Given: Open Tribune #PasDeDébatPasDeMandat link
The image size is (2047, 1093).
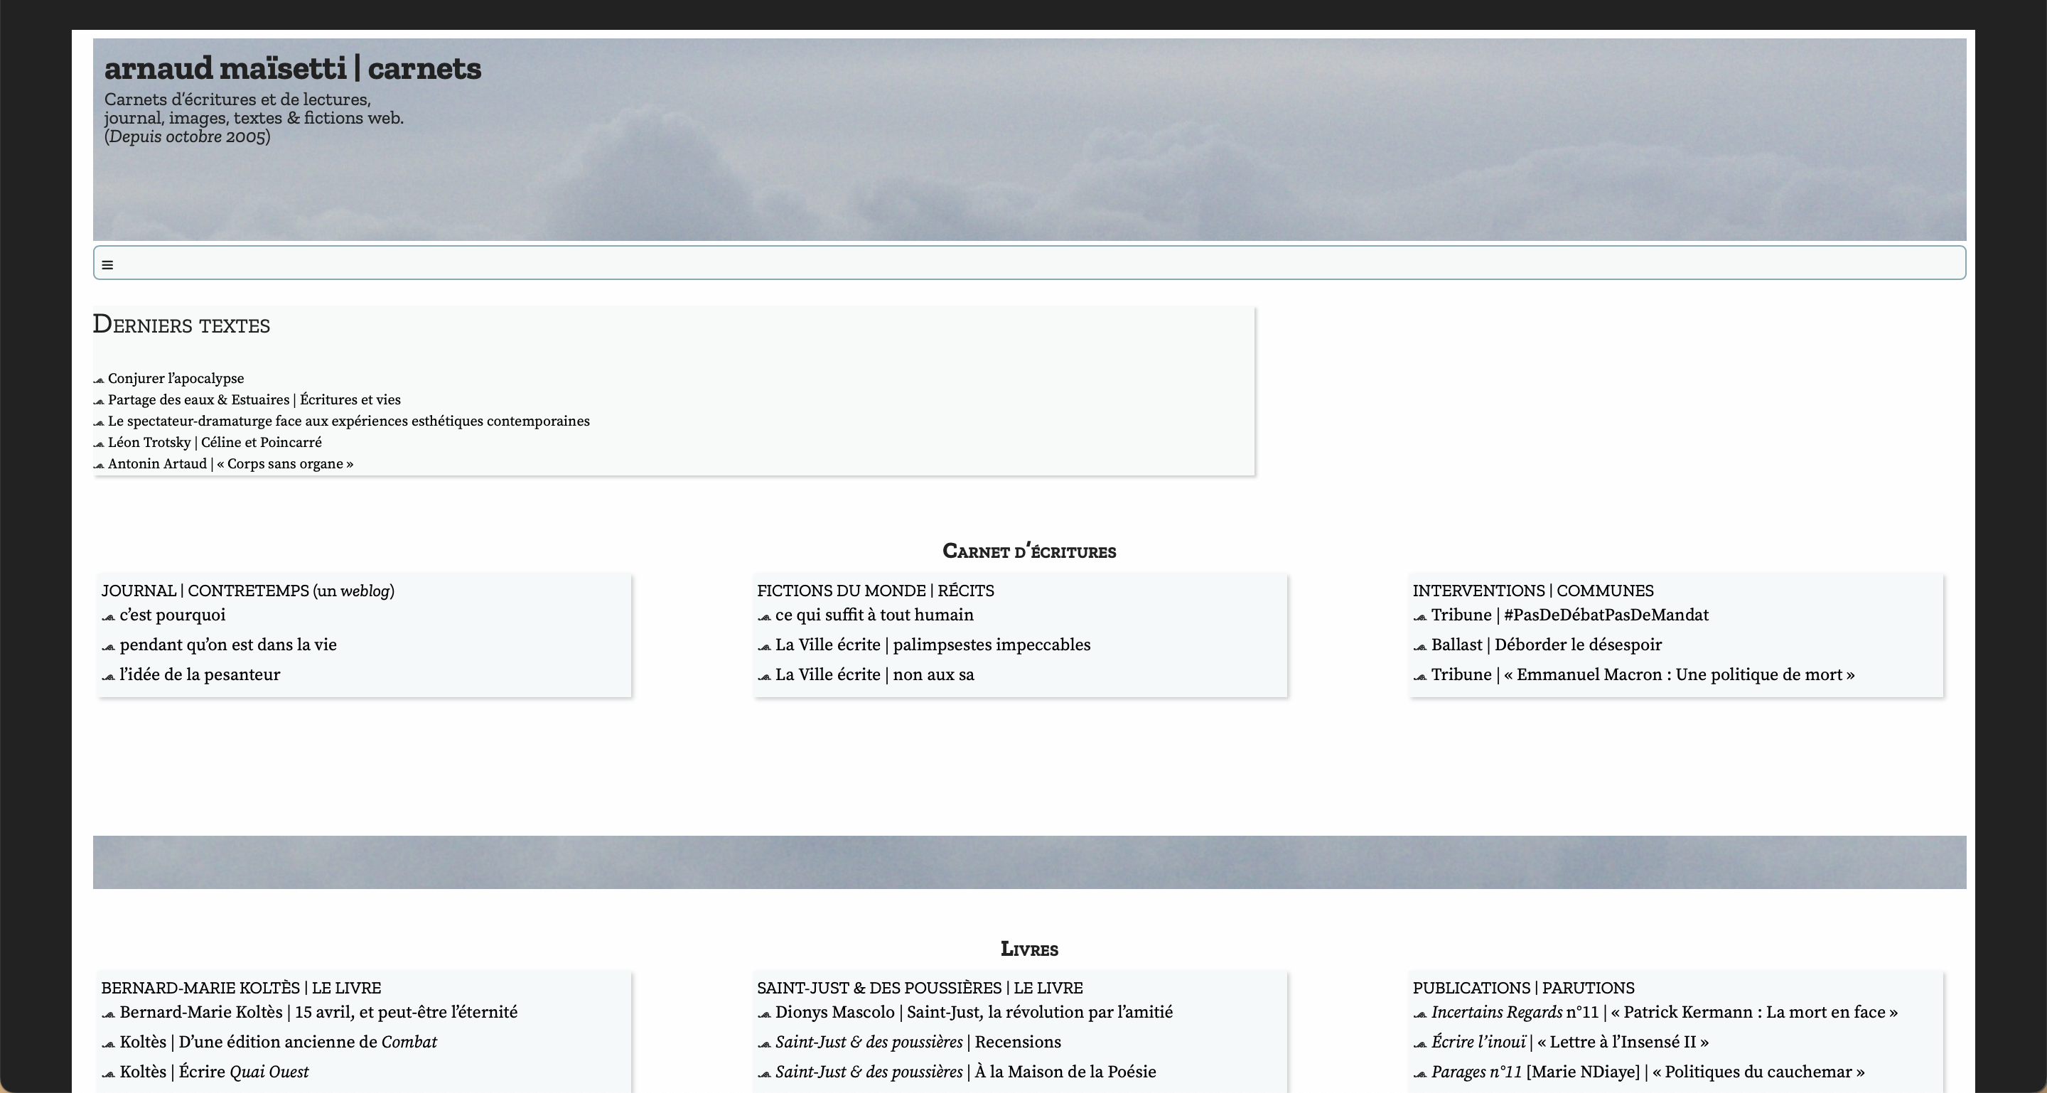Looking at the screenshot, I should [x=1569, y=615].
